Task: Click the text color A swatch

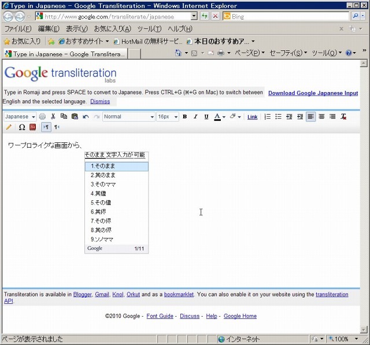Action: pos(217,117)
